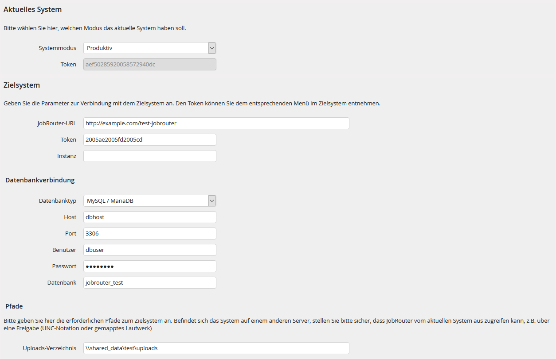The image size is (556, 359).
Task: Open the Systemmodus dropdown showing Produktiv
Action: (x=149, y=48)
